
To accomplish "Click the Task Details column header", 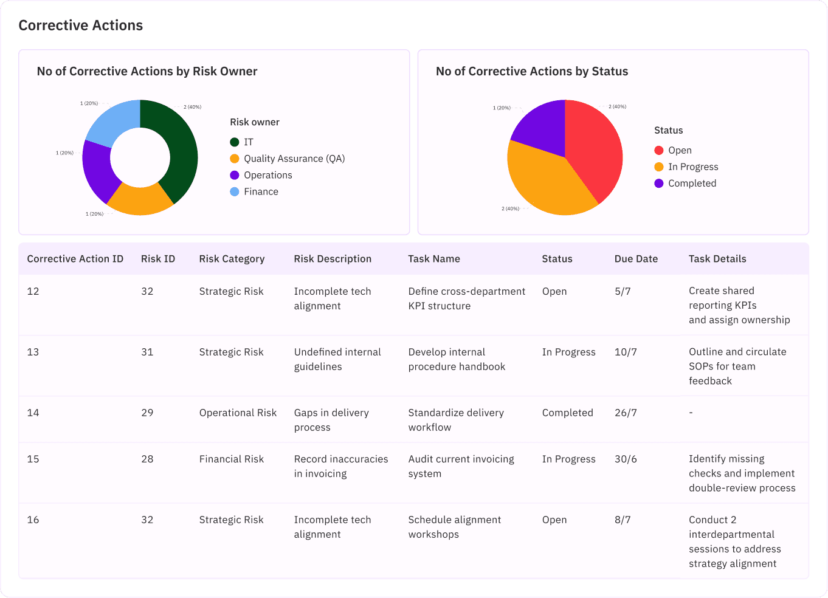I will click(x=717, y=258).
